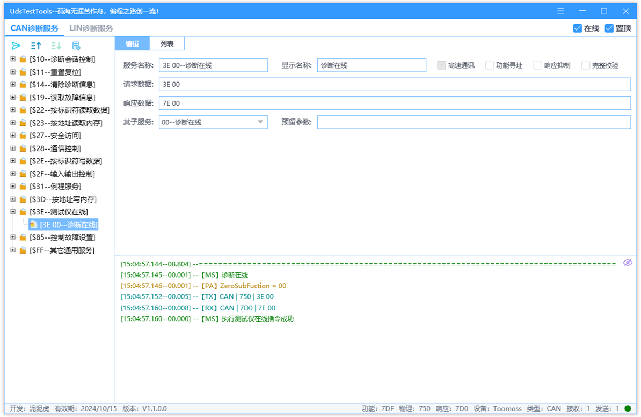
Task: Click the move-up sort icon in tree toolbar
Action: 36,46
